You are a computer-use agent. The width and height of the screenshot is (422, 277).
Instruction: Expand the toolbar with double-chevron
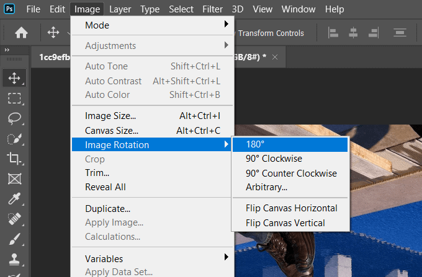pos(7,50)
